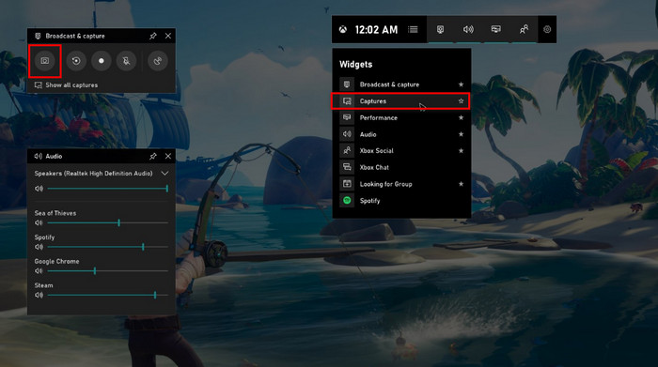Set Spotify volume slider
Screen dimensions: 658x367
(108, 247)
